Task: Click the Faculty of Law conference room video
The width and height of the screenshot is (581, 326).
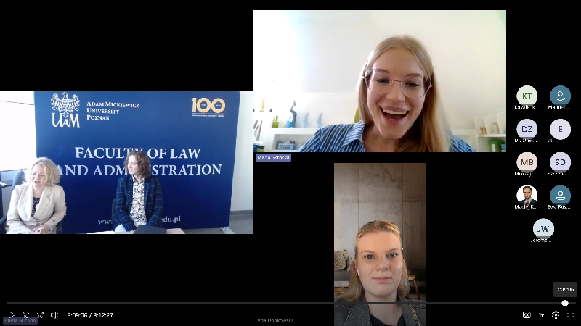Action: point(126,162)
